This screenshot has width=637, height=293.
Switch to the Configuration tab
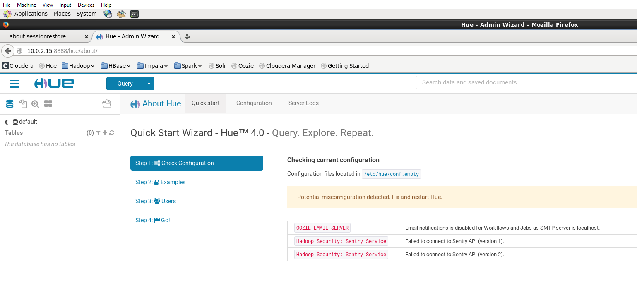254,103
